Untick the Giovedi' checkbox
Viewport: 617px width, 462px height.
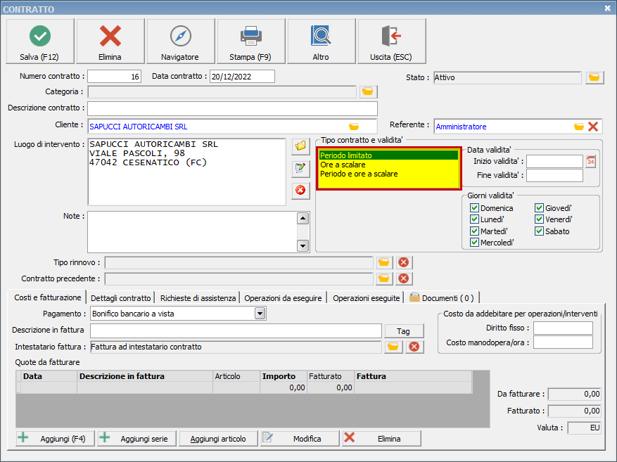coord(539,208)
